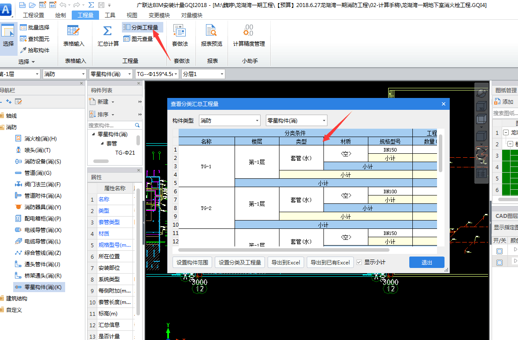This screenshot has width=518, height=340.
Task: Collapse drawing row 1 tree node
Action: click(505, 133)
